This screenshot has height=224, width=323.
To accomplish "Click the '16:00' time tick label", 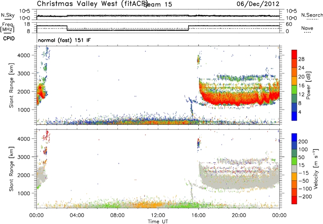I will [199, 215].
